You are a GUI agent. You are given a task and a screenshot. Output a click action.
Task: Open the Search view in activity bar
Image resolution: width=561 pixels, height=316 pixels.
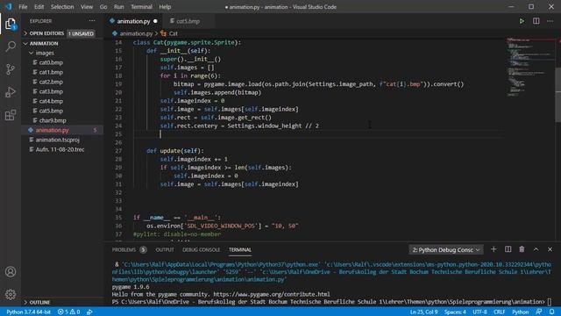11,47
